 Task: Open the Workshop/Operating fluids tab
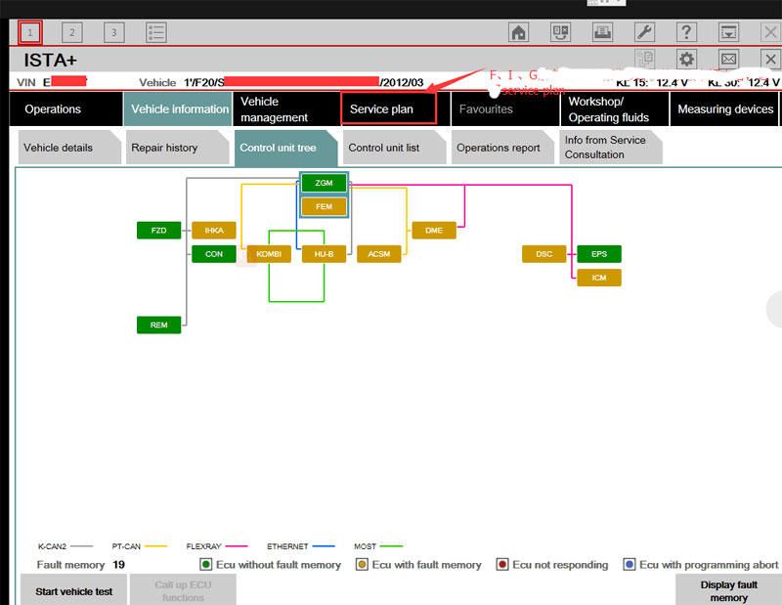point(615,109)
